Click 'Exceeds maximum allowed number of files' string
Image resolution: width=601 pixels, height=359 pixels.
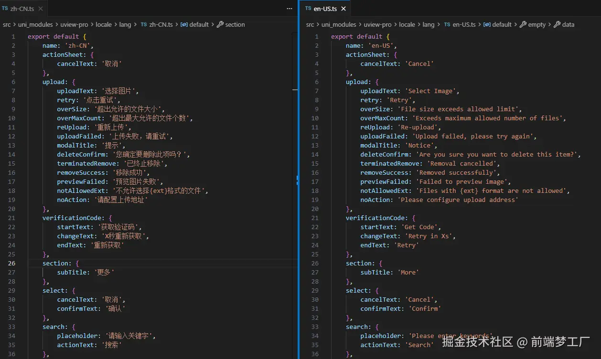point(488,118)
